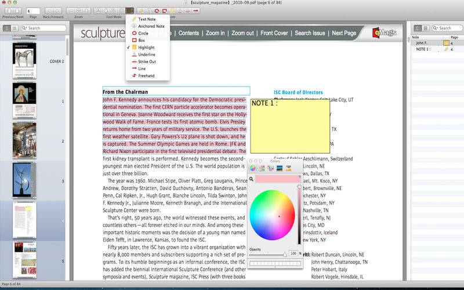
Task: Click the qMags logo
Action: click(x=385, y=32)
